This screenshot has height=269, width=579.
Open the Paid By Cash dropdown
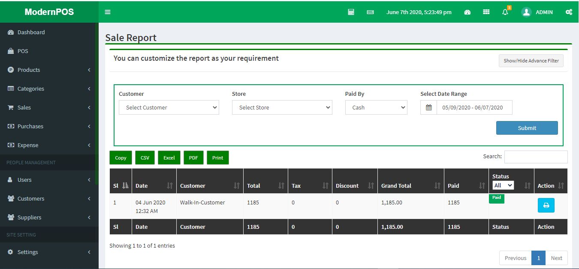[376, 107]
